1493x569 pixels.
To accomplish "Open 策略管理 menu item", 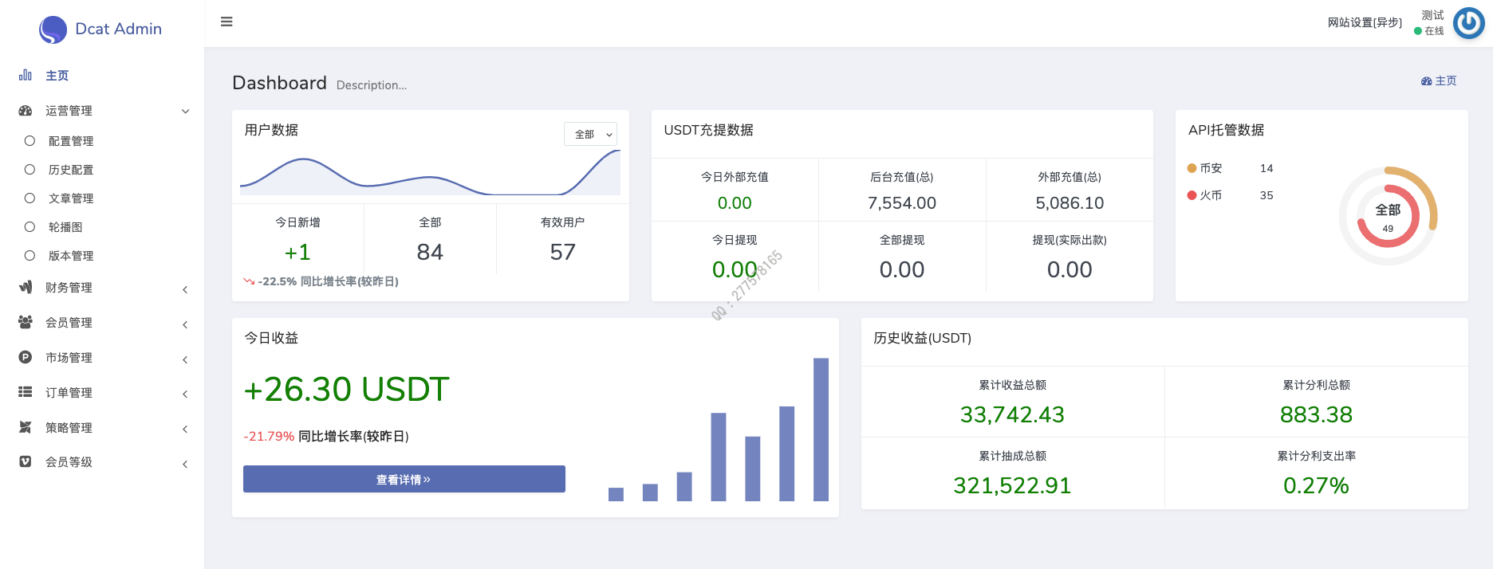I will 69,428.
